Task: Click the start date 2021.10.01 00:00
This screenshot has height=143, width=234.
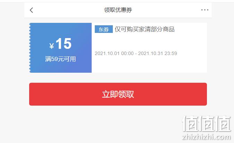Action: [x=114, y=53]
